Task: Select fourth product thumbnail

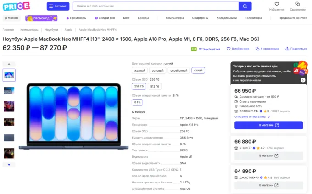Action: [9, 122]
